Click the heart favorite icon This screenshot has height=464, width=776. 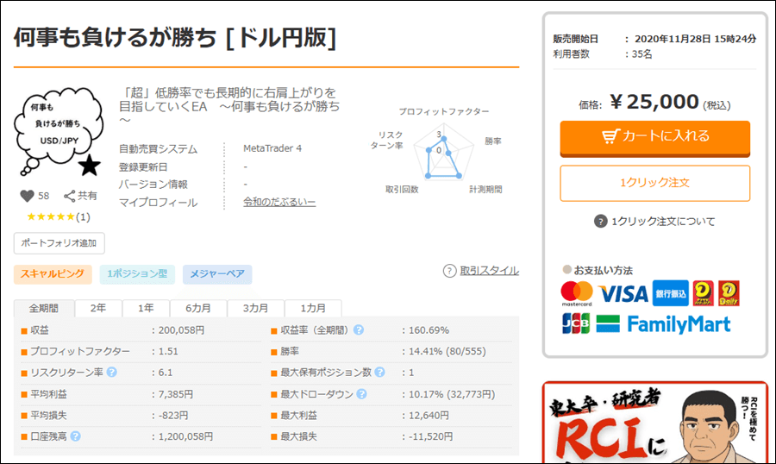(x=27, y=196)
